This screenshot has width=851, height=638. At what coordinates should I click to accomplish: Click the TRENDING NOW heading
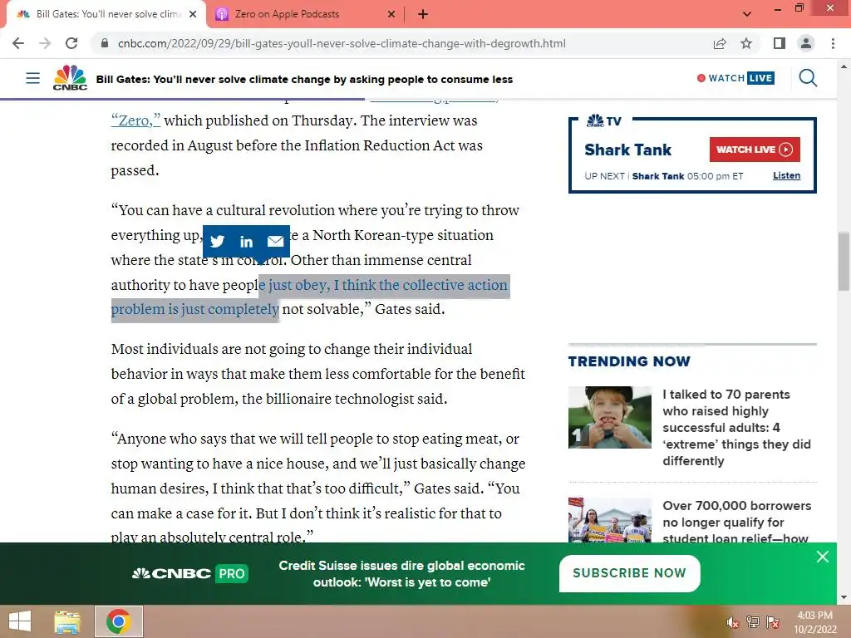click(x=629, y=361)
